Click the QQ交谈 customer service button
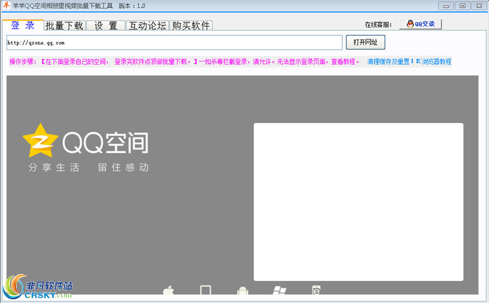 (x=421, y=24)
